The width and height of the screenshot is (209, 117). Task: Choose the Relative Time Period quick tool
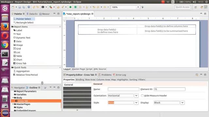coord(25,75)
